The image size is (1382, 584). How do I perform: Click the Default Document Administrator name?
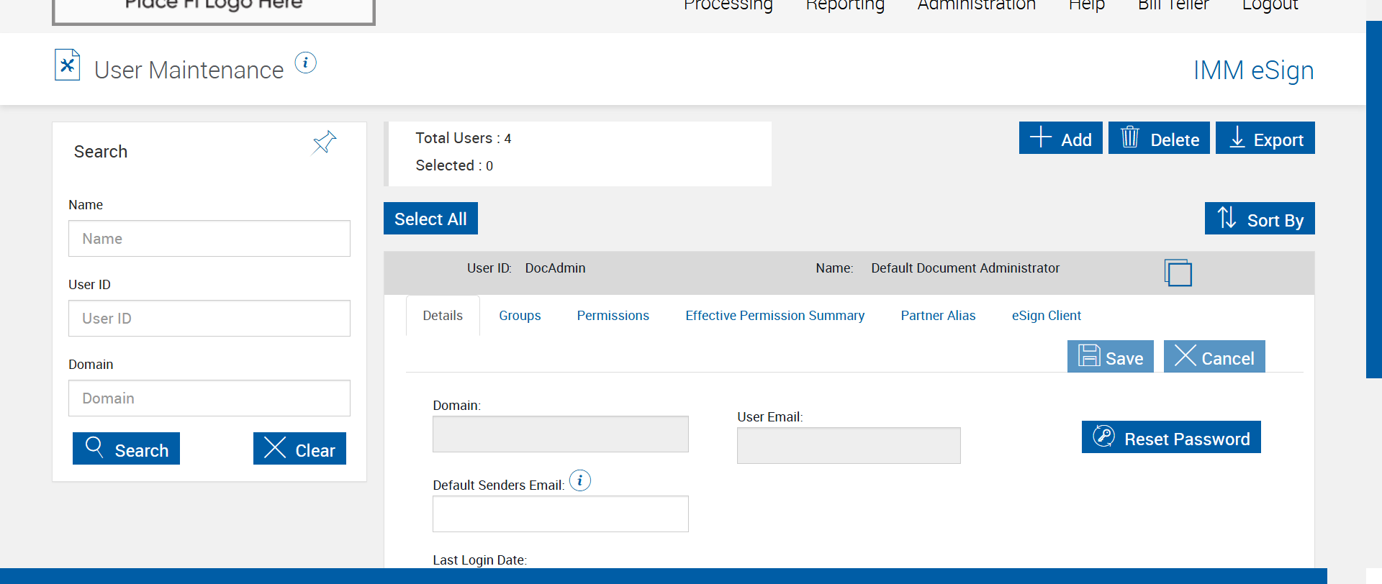[x=965, y=268]
